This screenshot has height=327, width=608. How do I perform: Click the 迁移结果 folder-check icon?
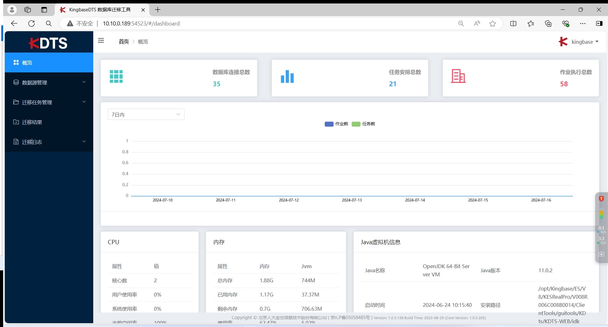tap(16, 122)
